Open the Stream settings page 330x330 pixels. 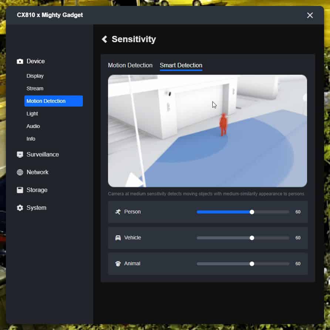[x=35, y=88]
